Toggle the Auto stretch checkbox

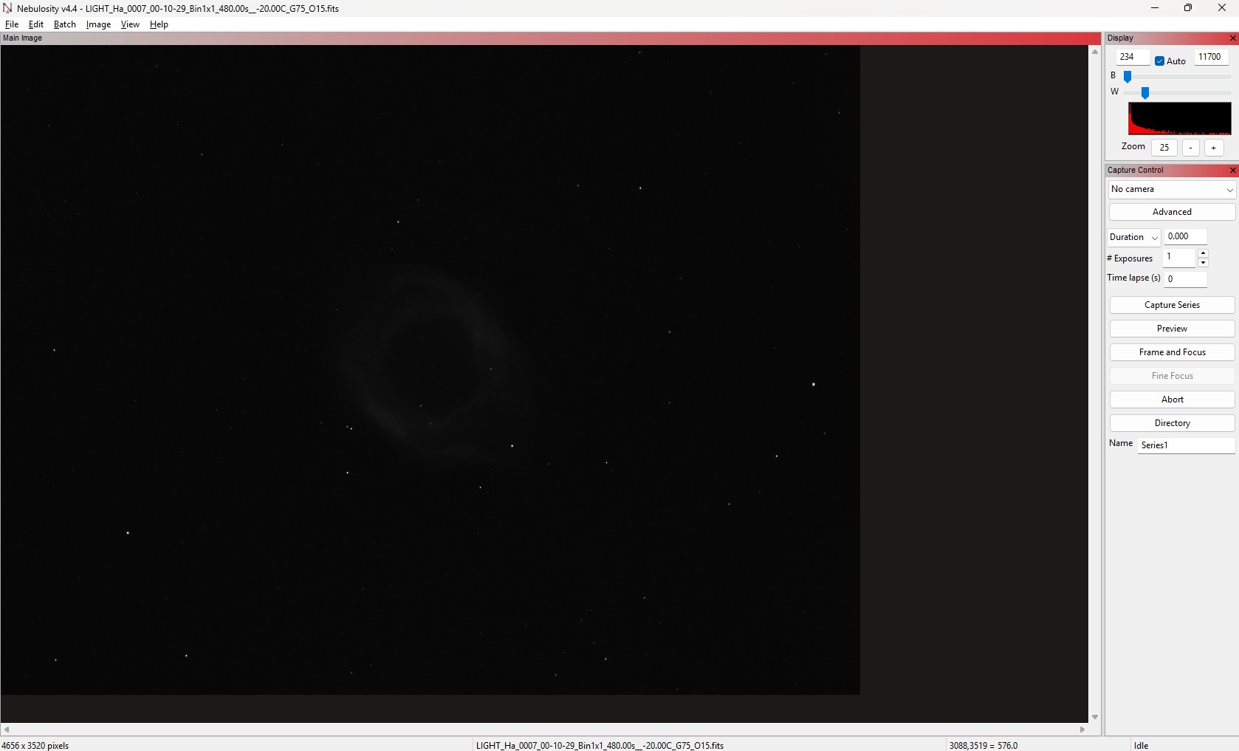(1159, 61)
